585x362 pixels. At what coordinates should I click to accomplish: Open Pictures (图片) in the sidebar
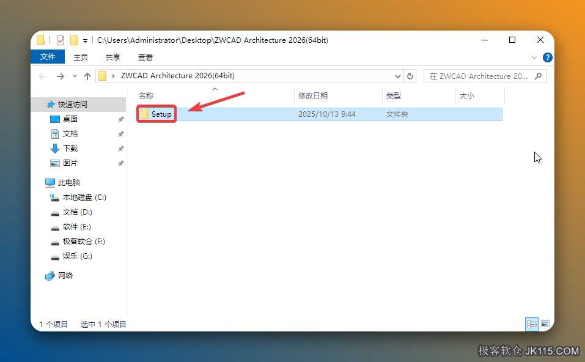(x=70, y=163)
